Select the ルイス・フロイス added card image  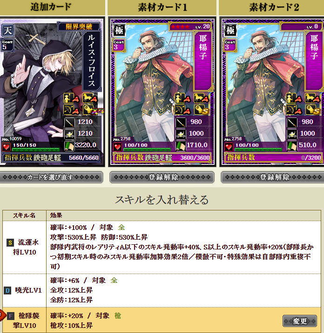tap(52, 92)
